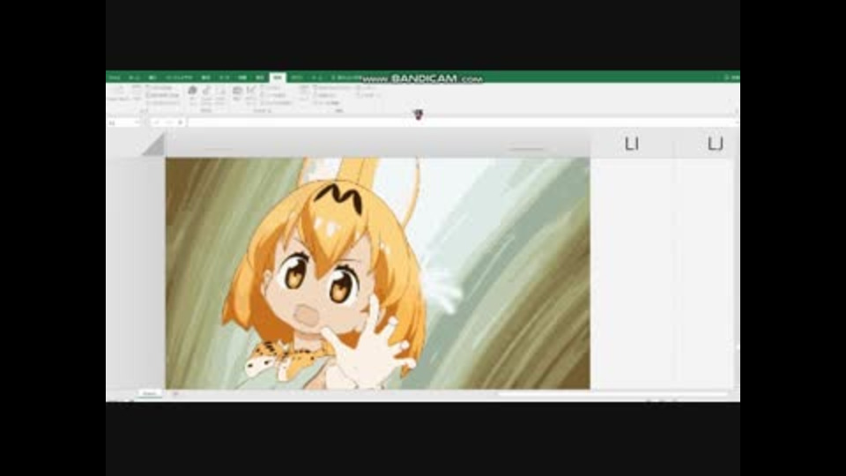Open the Excel Add-ins dialog icon
The width and height of the screenshot is (846, 476).
[206, 94]
